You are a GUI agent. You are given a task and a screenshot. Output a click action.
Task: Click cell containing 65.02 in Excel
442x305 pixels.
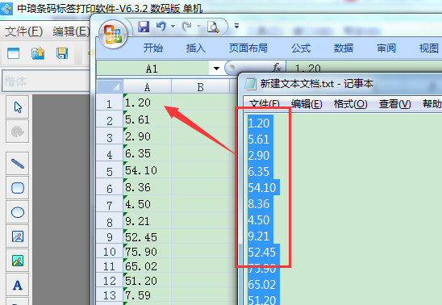pos(147,266)
